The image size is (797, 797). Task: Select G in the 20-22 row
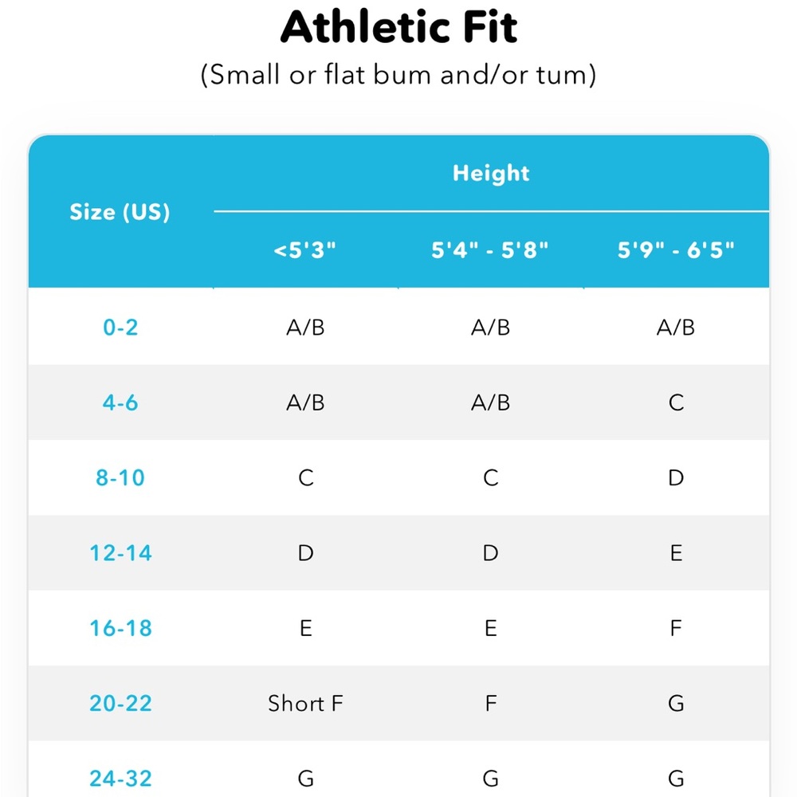[x=676, y=703]
